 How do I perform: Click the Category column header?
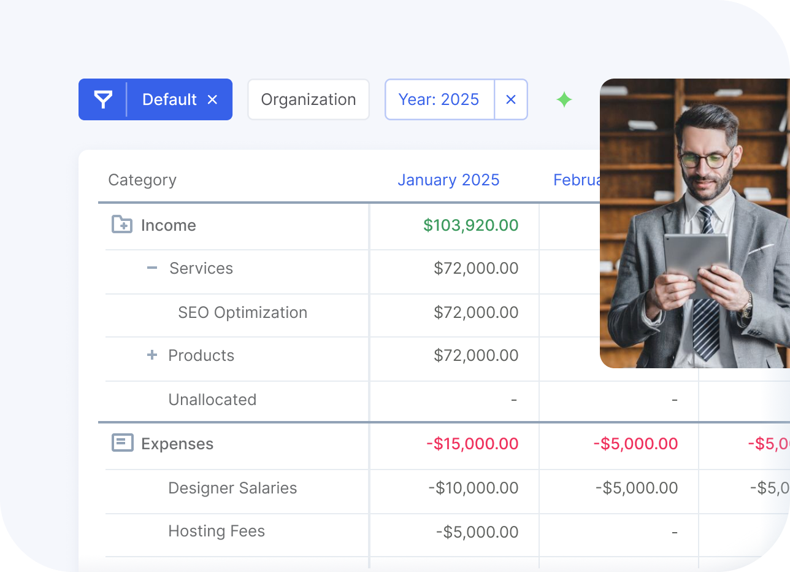142,180
